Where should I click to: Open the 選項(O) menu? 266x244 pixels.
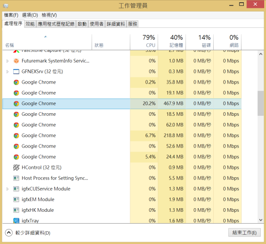(x=30, y=15)
